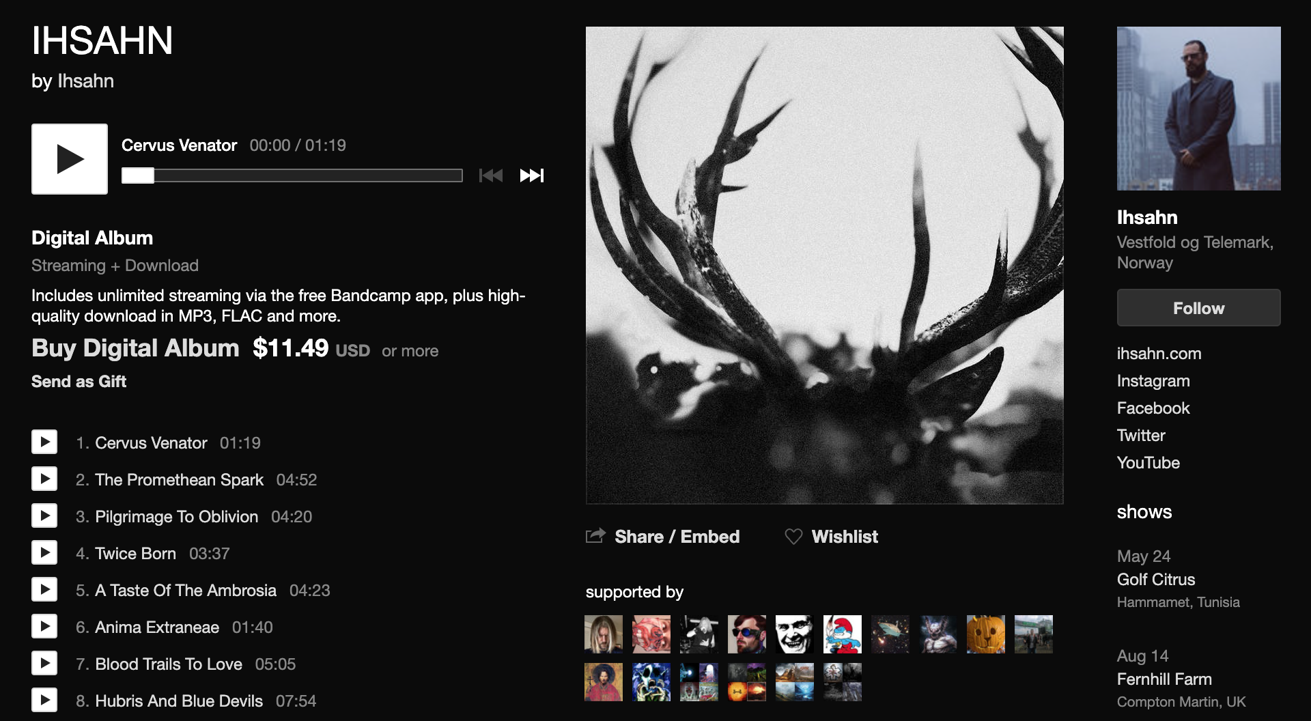Click the 'Compton Martin, UK' venue location
This screenshot has width=1311, height=721.
click(1181, 702)
